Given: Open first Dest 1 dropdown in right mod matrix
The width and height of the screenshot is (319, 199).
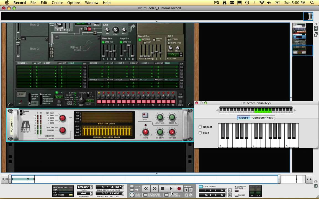Looking at the screenshot, I should click(121, 67).
